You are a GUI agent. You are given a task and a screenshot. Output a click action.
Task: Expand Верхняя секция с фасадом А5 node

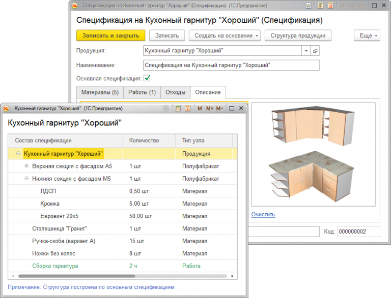tap(26, 166)
